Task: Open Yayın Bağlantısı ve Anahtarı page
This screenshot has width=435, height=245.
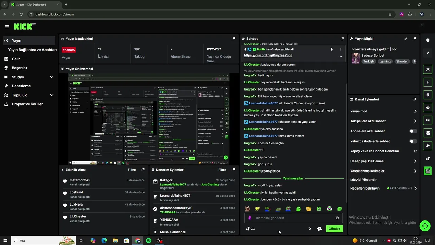Action: pos(32,50)
